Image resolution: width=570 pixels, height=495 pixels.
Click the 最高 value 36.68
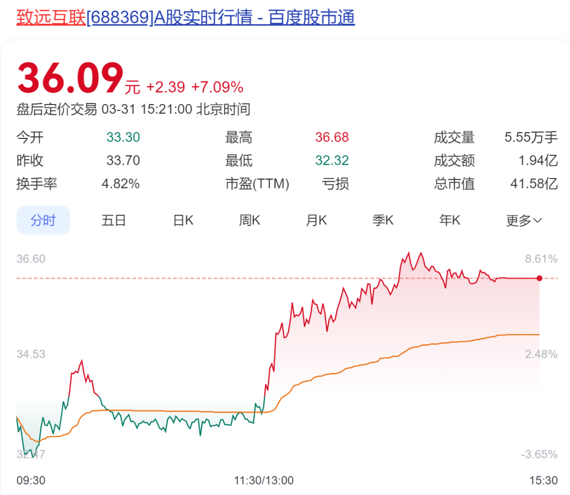[x=332, y=137]
